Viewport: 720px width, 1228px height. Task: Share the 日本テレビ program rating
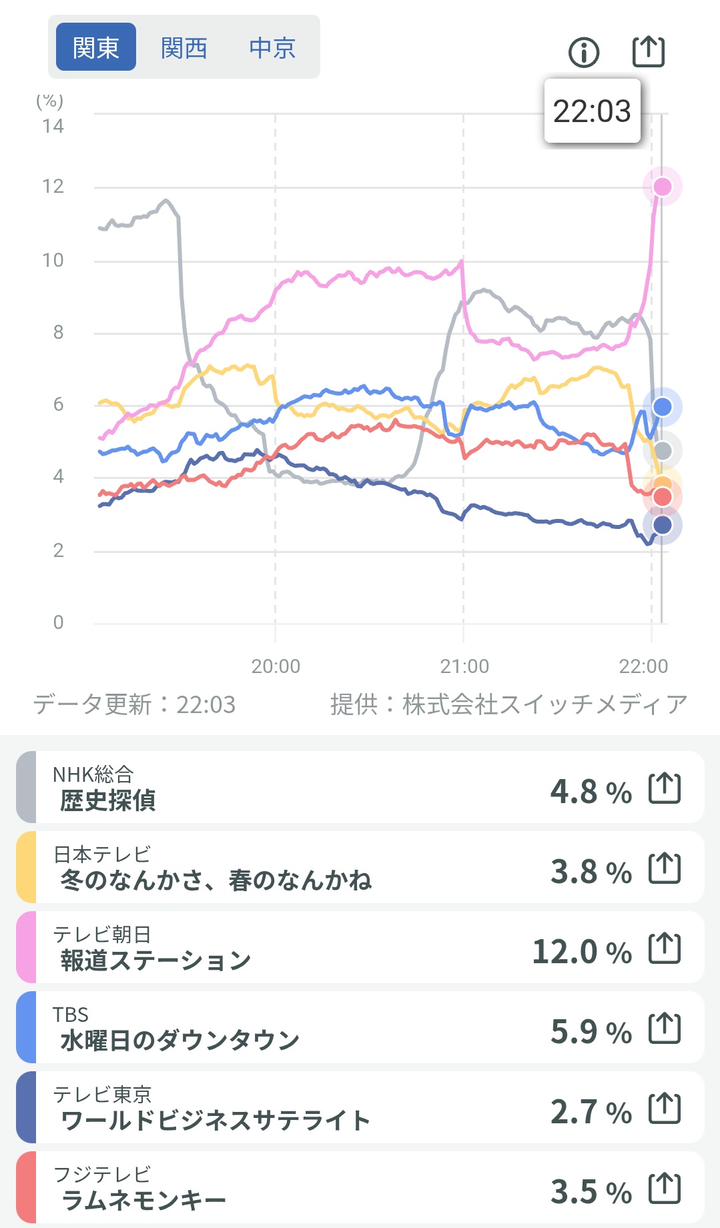coord(665,868)
